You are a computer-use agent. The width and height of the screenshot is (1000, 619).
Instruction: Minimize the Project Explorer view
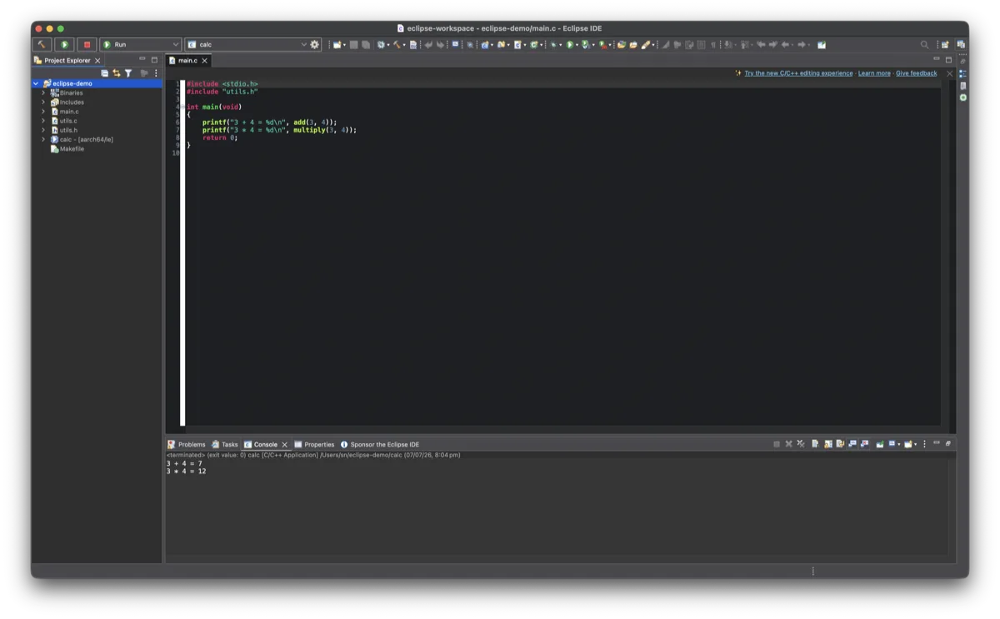142,60
